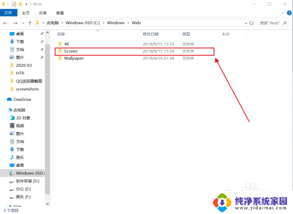293x214 pixels.
Task: Open the blue Help question mark
Action: click(x=289, y=13)
